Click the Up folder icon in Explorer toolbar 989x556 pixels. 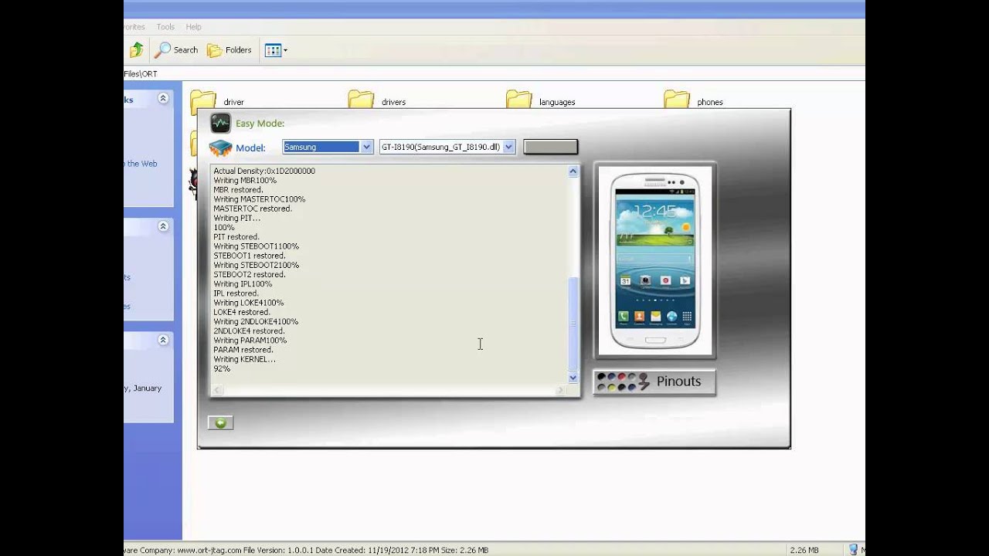[x=136, y=50]
